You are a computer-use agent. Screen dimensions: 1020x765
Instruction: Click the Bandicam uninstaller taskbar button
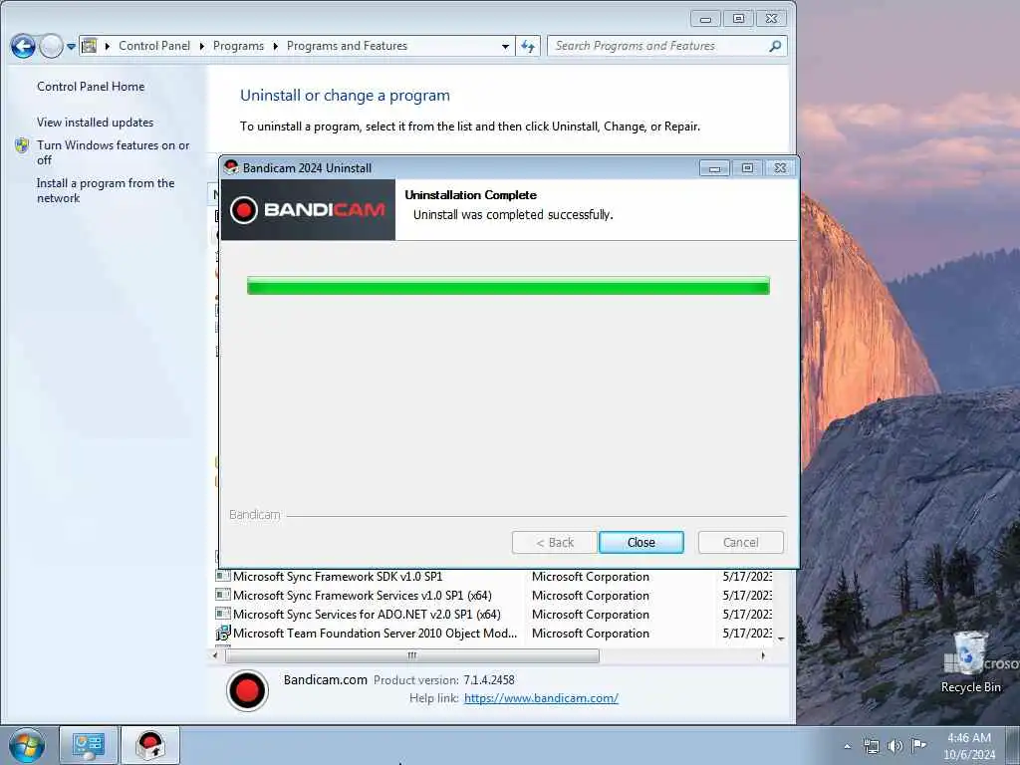pyautogui.click(x=150, y=745)
